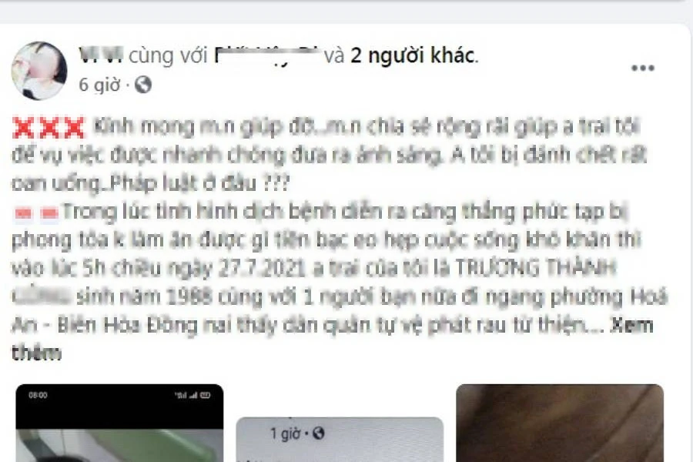Click the globe icon beside 1 giờ
The width and height of the screenshot is (693, 462).
pos(318,434)
